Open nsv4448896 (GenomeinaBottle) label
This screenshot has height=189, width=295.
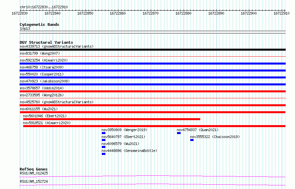(x=129, y=151)
